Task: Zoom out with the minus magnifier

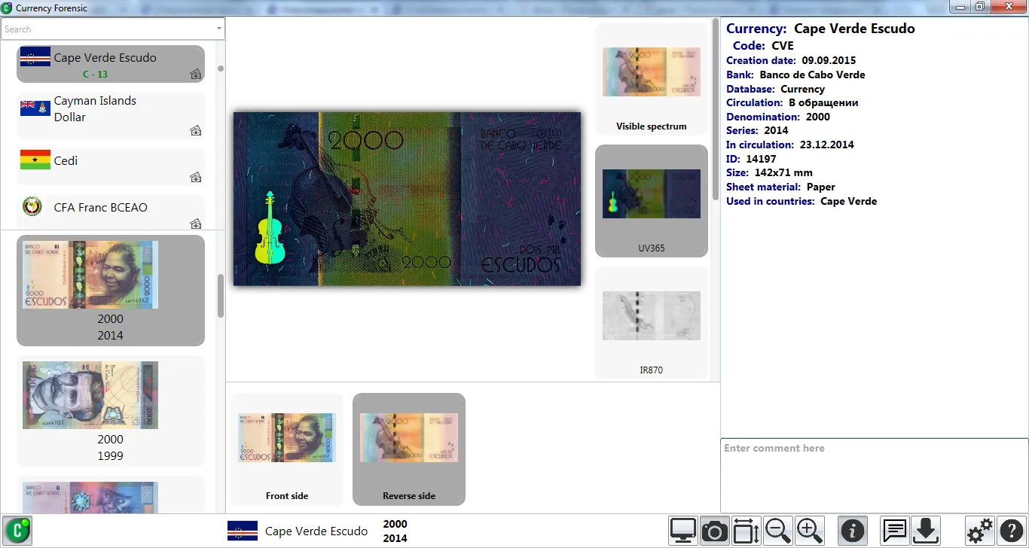Action: click(777, 531)
